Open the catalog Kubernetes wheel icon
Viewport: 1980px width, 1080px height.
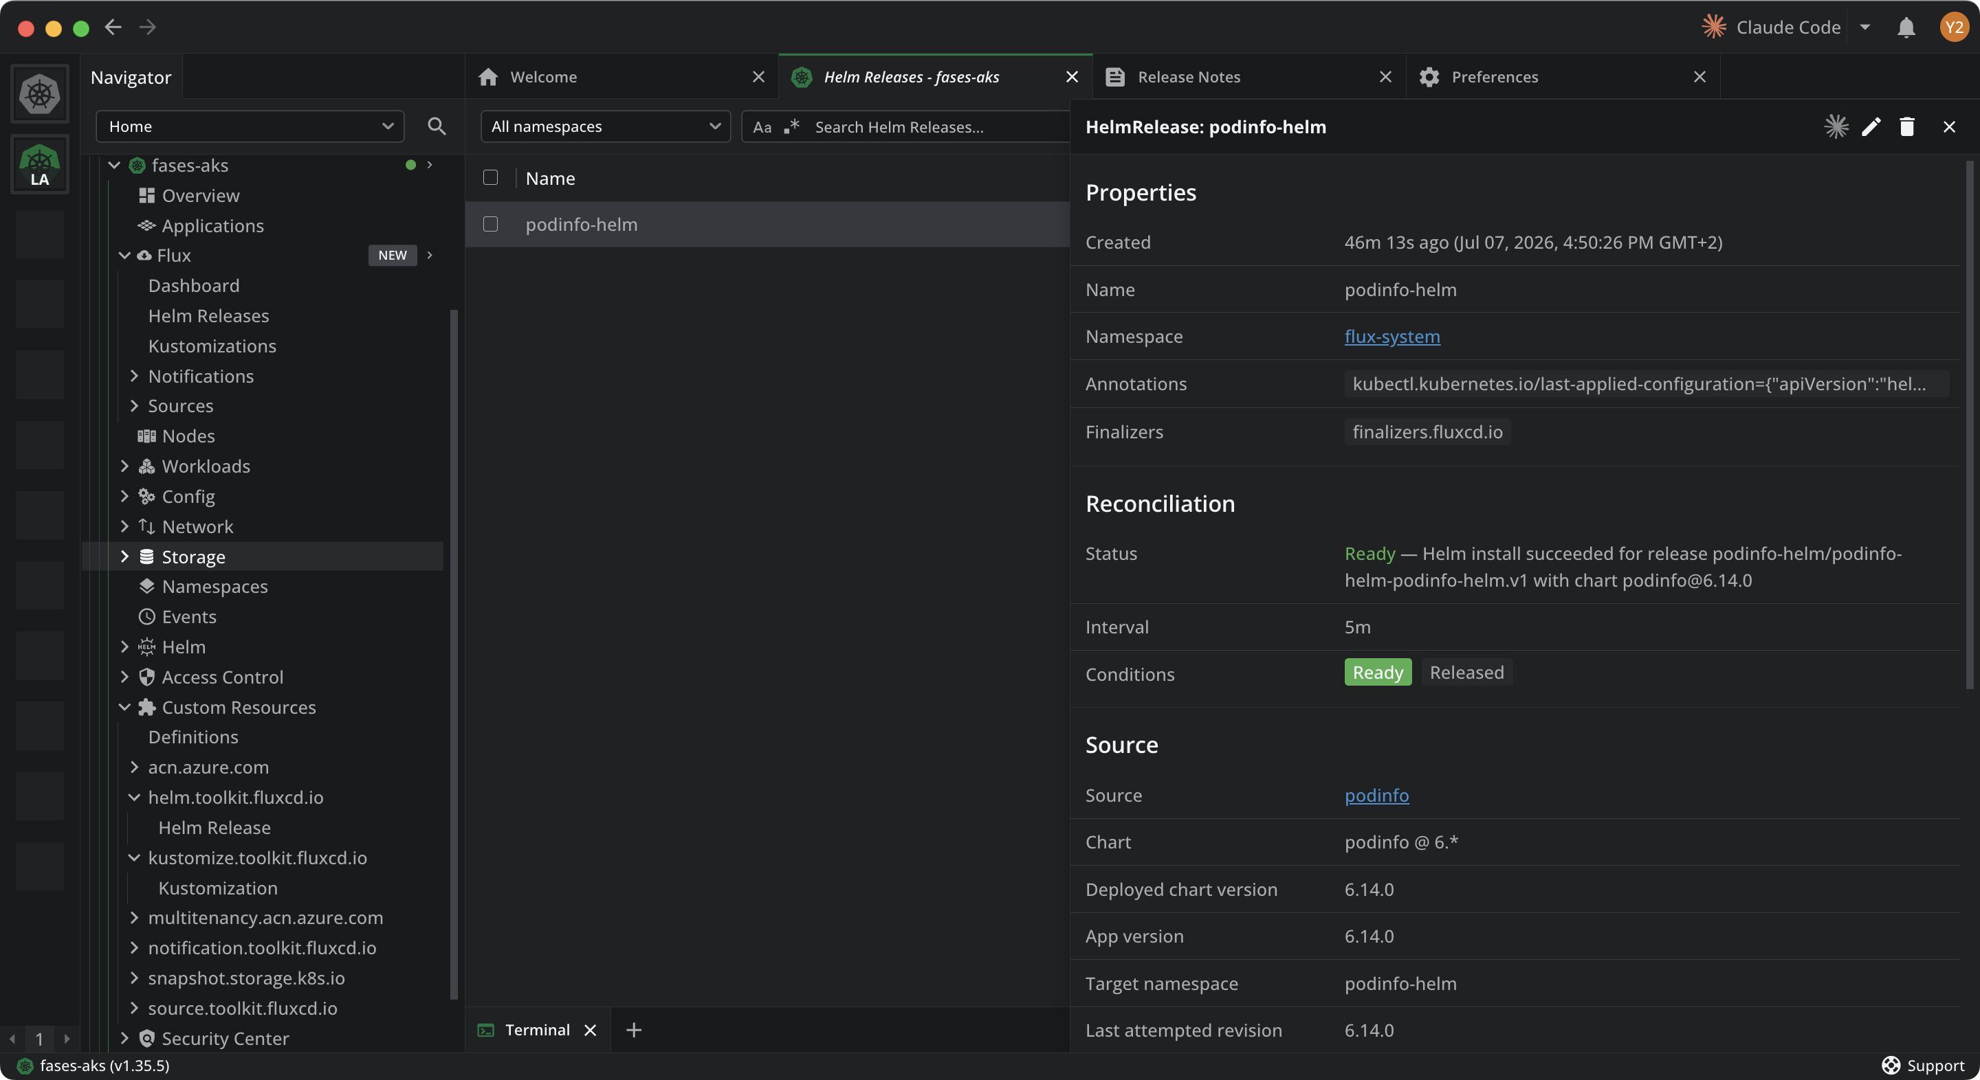point(39,95)
